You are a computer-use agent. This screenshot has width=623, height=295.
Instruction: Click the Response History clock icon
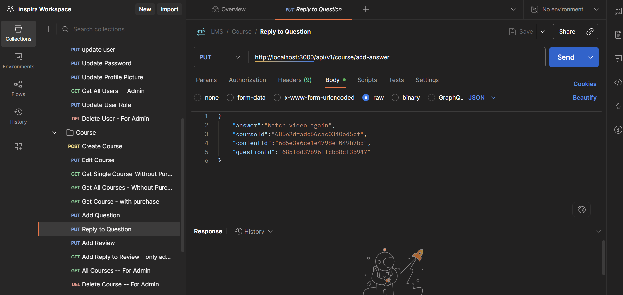tap(238, 231)
